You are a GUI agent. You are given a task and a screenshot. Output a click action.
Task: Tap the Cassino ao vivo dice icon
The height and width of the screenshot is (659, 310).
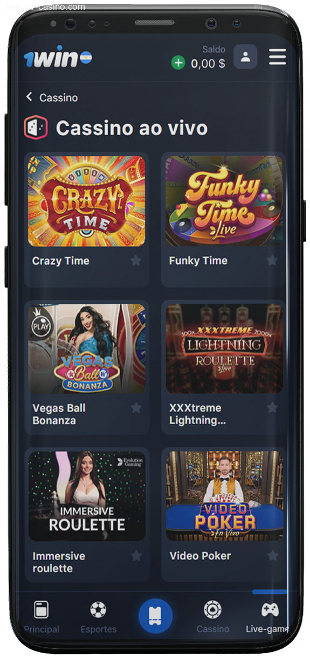36,128
